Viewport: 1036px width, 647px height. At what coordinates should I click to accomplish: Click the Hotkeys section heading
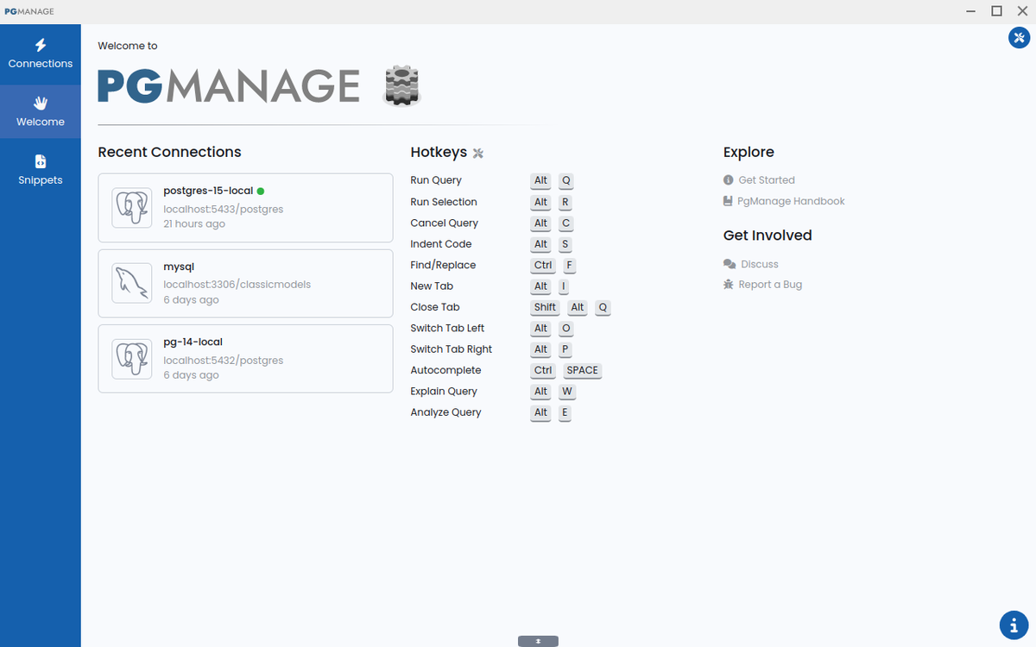point(439,153)
